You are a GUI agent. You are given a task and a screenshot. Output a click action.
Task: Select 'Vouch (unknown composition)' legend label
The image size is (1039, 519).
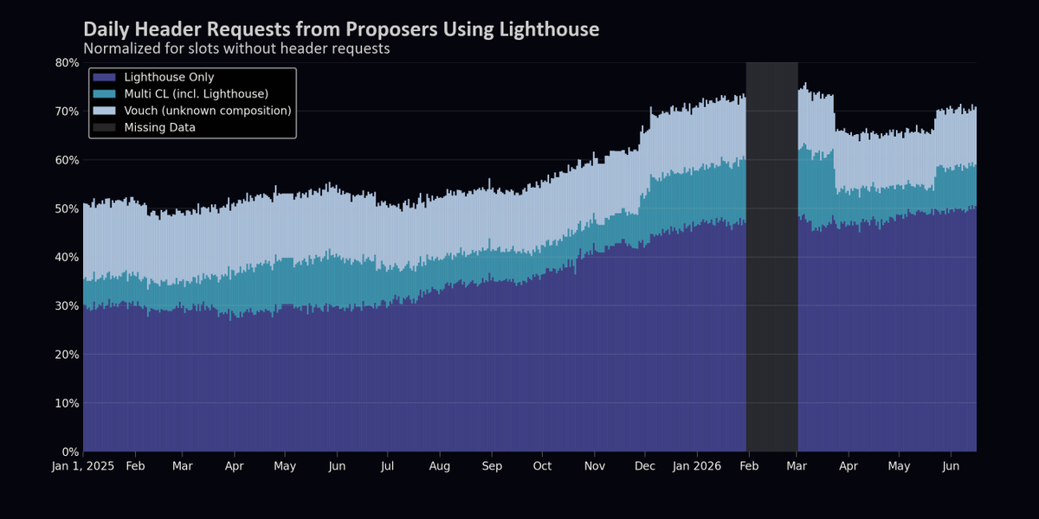[x=208, y=111]
